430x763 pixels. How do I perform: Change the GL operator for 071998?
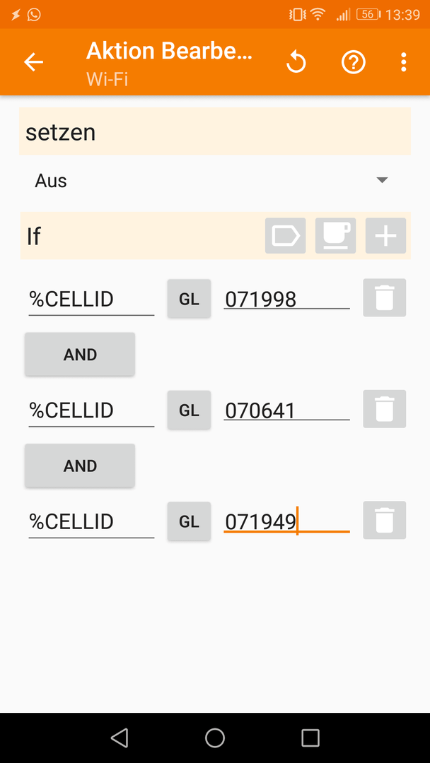pos(189,299)
